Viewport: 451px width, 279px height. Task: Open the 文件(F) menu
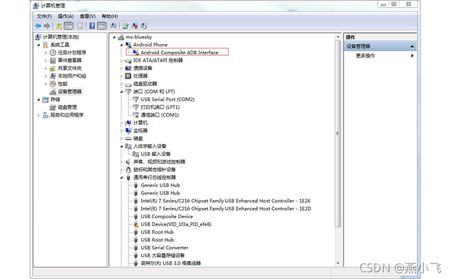tap(44, 16)
